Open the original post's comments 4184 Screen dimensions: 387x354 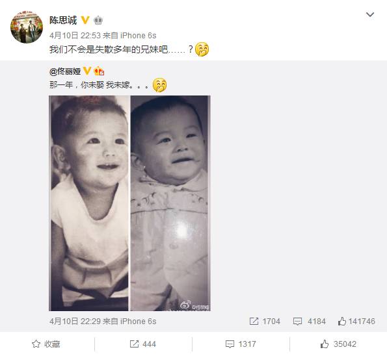[309, 322]
